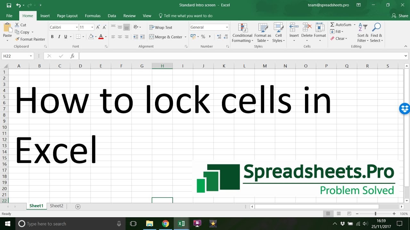Expand the formula bar
This screenshot has width=410, height=230.
pos(406,56)
